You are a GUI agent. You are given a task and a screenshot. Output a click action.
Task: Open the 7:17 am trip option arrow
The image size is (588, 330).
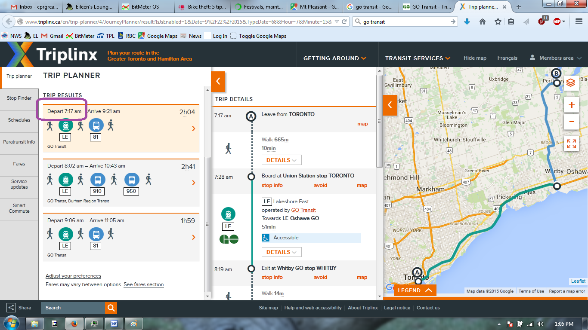coord(194,128)
